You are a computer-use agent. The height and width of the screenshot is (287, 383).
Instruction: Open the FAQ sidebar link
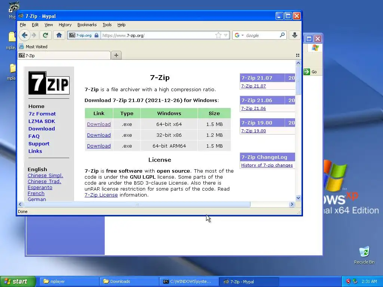(34, 136)
